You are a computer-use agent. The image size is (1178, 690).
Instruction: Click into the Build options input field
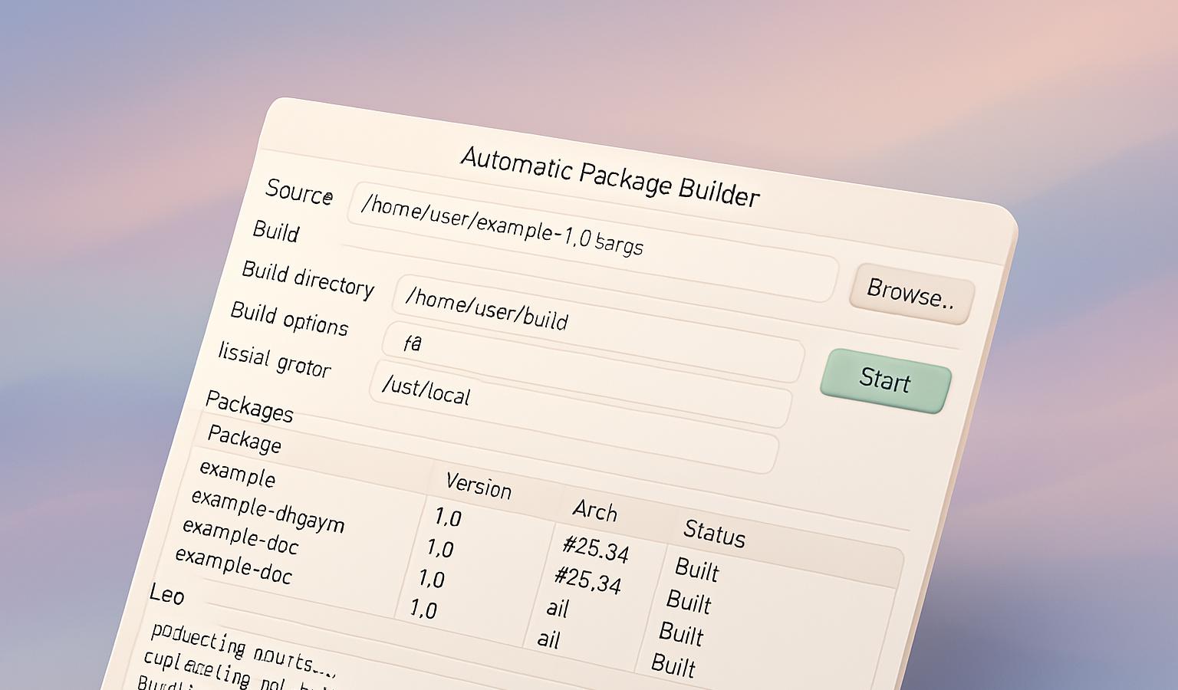pyautogui.click(x=587, y=373)
